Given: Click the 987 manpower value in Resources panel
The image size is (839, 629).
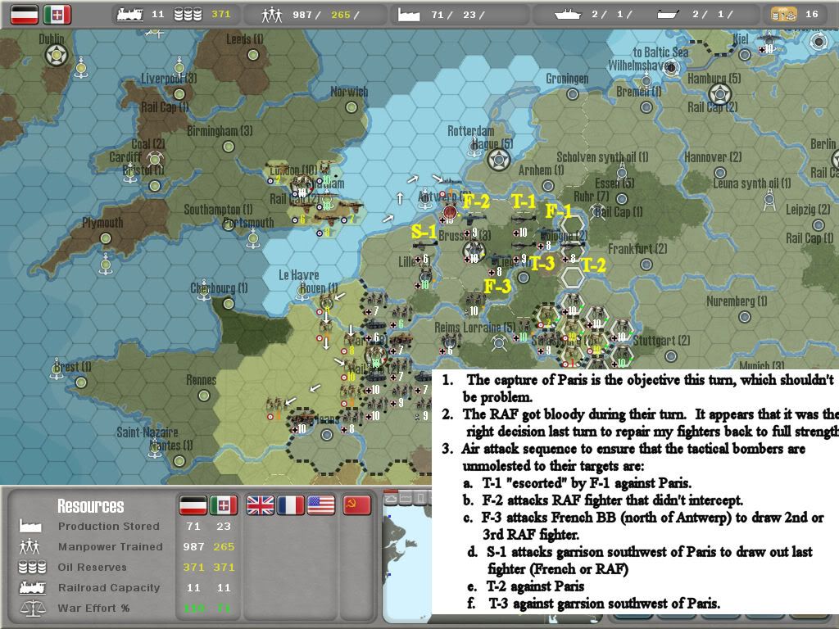Looking at the screenshot, I should [x=193, y=546].
